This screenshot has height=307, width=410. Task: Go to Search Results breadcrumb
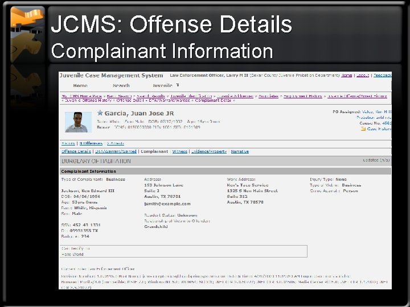pyautogui.click(x=151, y=96)
